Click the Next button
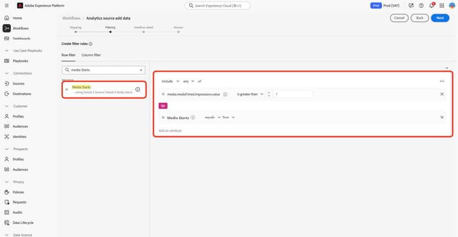 pos(440,18)
